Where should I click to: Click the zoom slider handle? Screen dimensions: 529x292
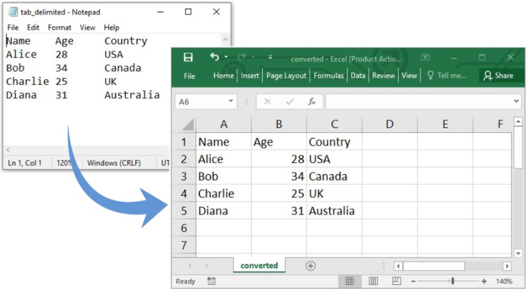coord(452,281)
